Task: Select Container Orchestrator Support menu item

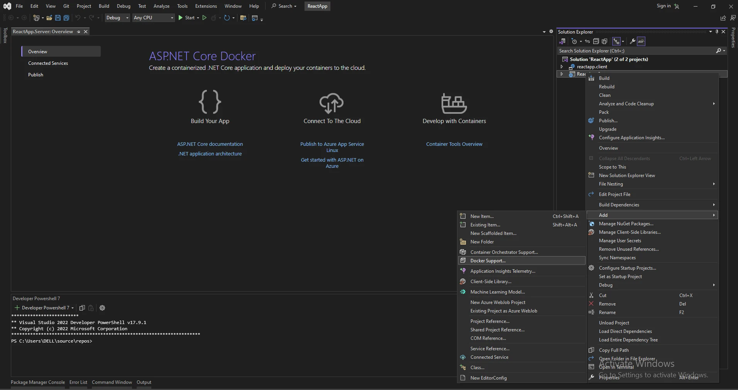Action: [x=521, y=252]
